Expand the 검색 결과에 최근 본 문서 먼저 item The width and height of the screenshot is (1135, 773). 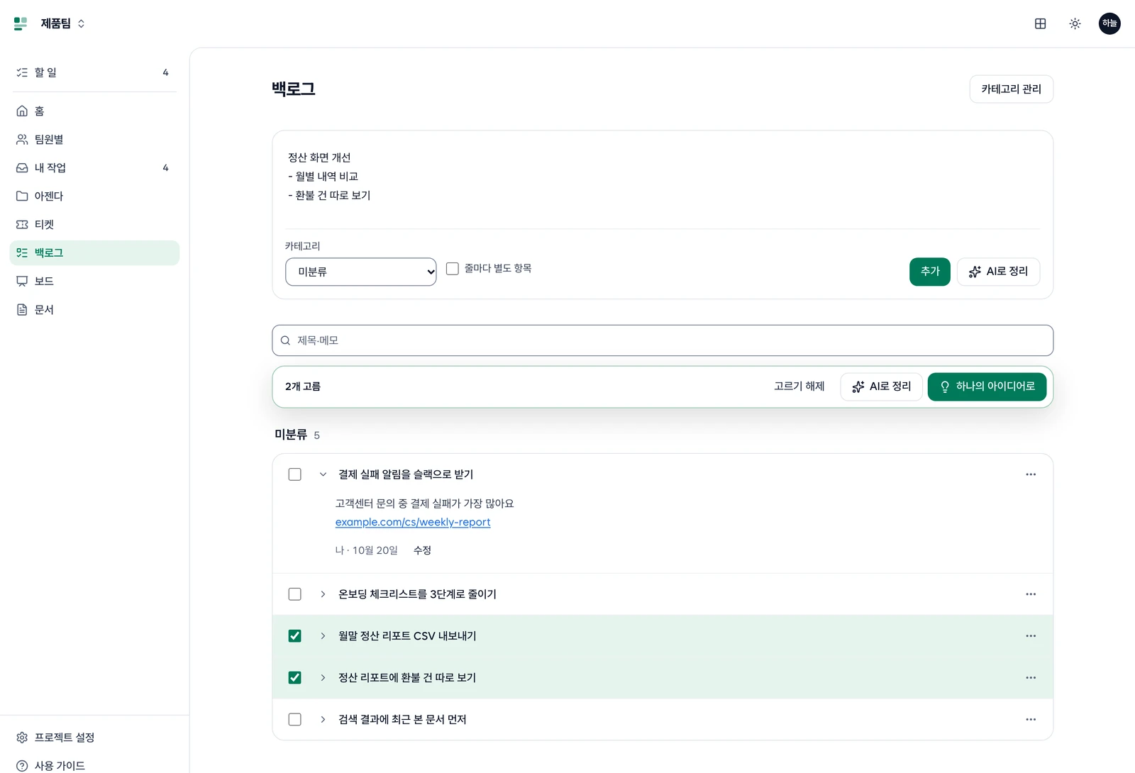pyautogui.click(x=323, y=720)
